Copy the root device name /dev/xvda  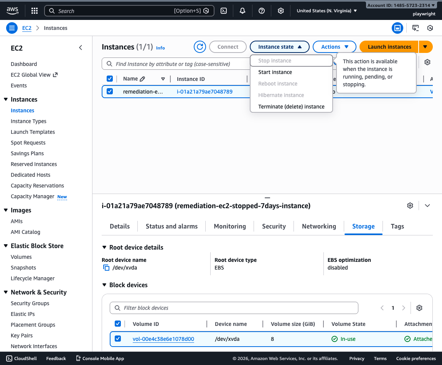pyautogui.click(x=106, y=268)
